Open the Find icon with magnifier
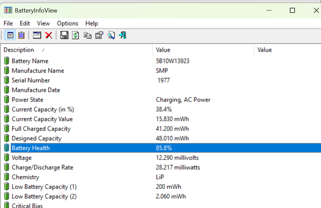 (111, 35)
